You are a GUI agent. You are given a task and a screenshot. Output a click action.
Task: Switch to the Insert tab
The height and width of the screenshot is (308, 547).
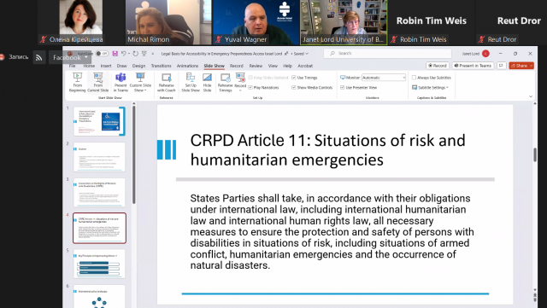[x=106, y=66]
